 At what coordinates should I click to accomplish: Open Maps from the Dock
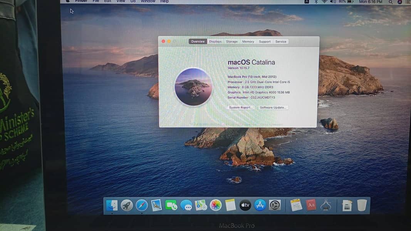coord(201,205)
